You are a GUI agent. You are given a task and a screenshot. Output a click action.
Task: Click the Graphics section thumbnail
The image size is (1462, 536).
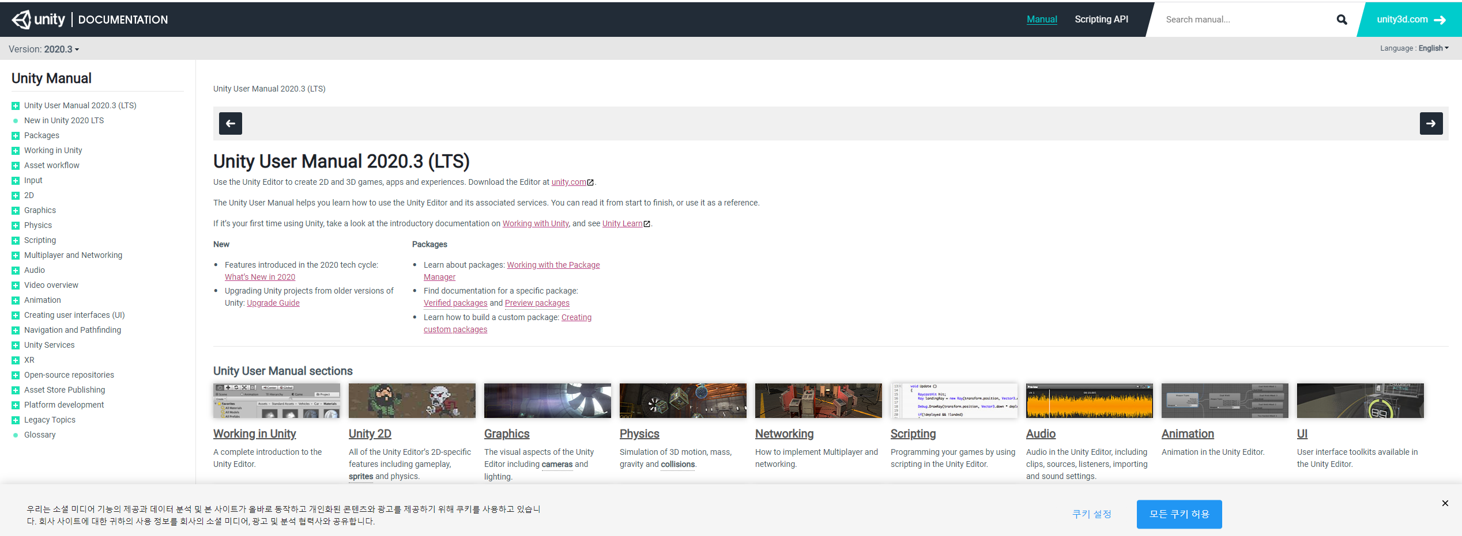click(x=548, y=401)
